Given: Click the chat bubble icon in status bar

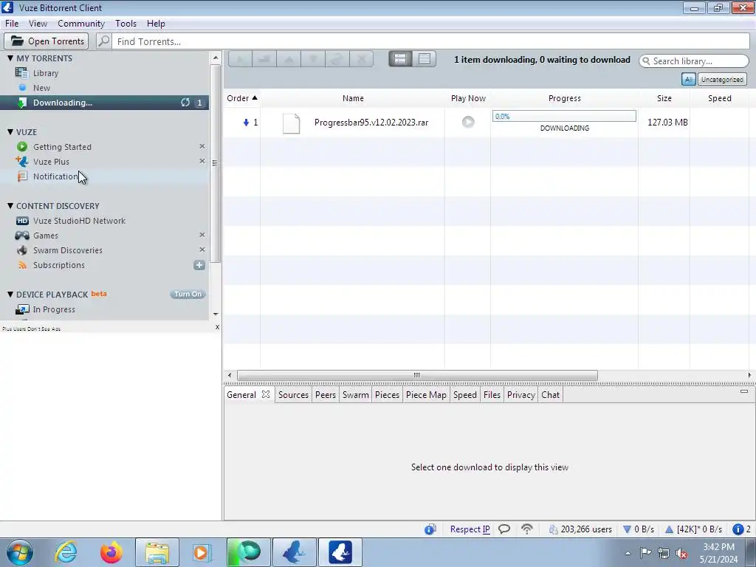Looking at the screenshot, I should point(504,529).
